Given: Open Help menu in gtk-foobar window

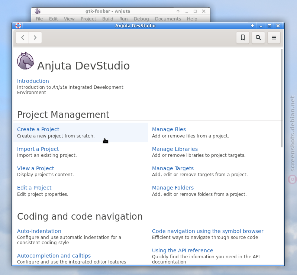Looking at the screenshot, I should (192, 19).
